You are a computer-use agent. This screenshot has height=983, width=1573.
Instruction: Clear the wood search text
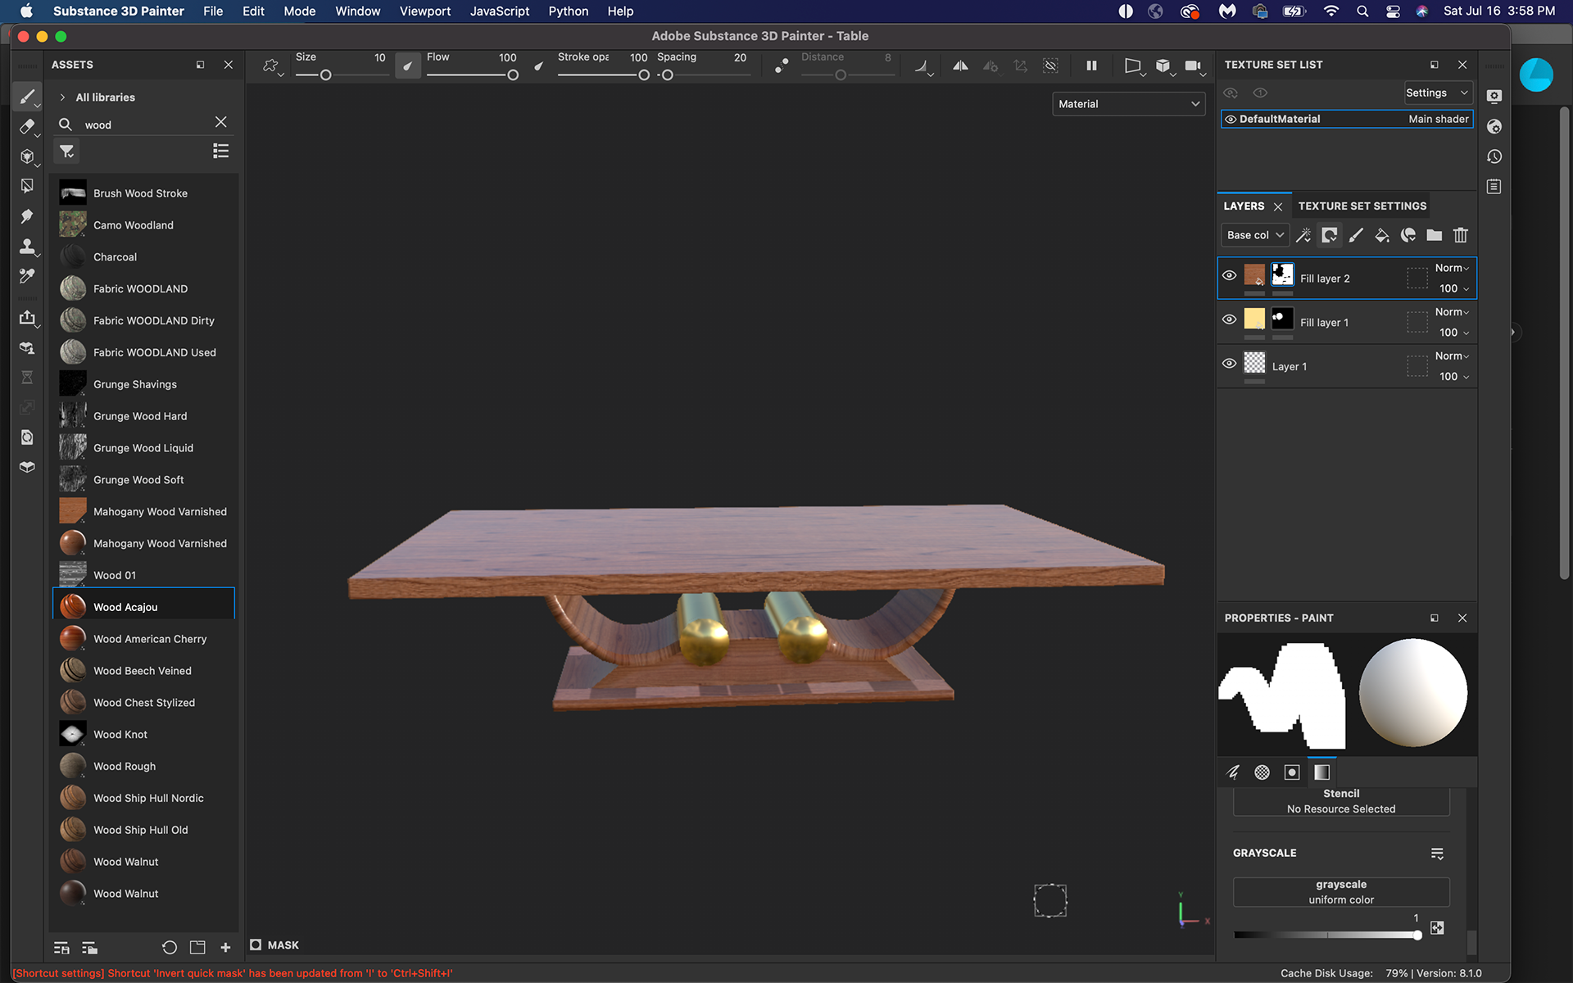tap(220, 122)
